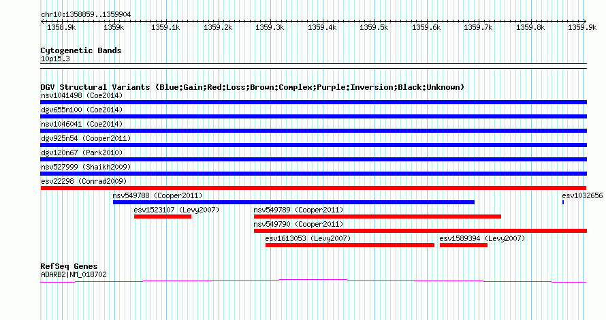The height and width of the screenshot is (320, 606).
Task: Click the esv1589394 (Levy2007) text label
Action: coord(482,238)
